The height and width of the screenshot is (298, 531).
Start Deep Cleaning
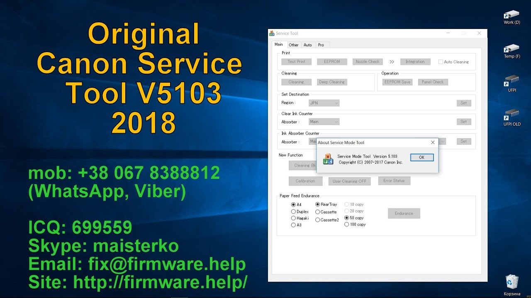pyautogui.click(x=332, y=82)
